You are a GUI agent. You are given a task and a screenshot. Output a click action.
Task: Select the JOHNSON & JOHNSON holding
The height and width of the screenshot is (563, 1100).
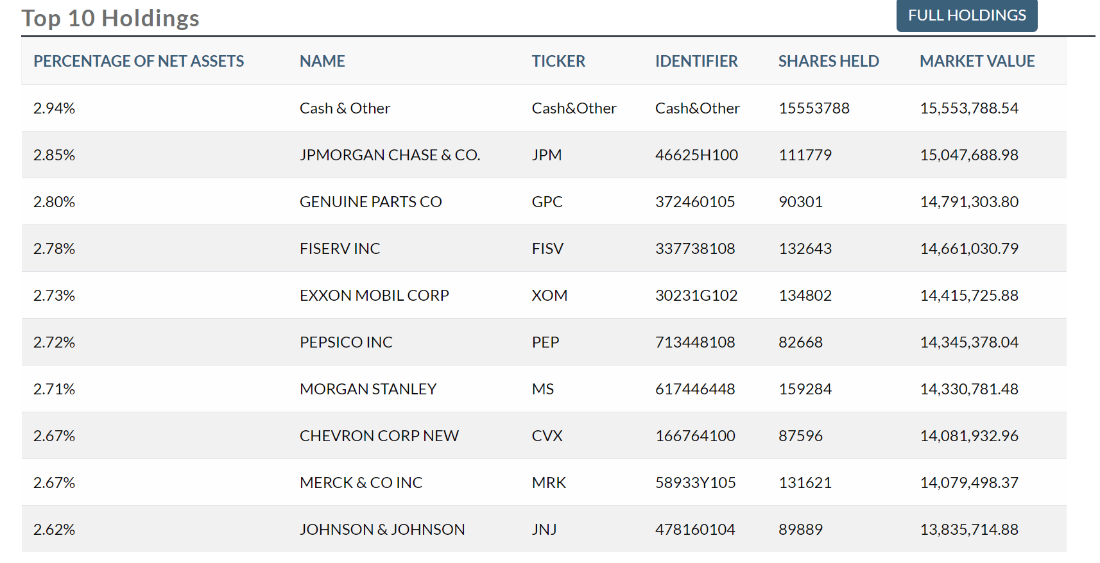[382, 529]
